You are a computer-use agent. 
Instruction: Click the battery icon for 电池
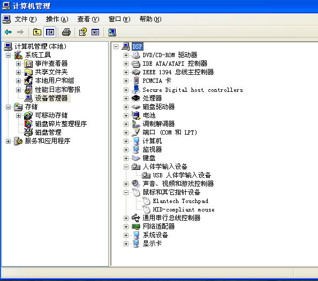[x=135, y=115]
